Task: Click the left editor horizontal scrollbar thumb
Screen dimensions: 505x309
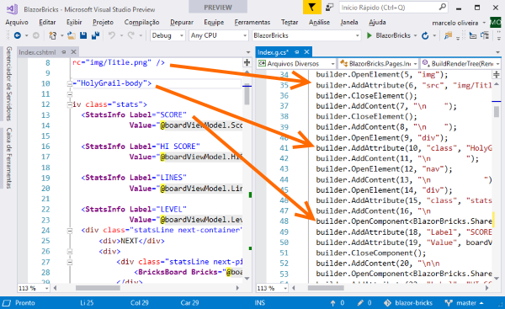Action: (98, 288)
